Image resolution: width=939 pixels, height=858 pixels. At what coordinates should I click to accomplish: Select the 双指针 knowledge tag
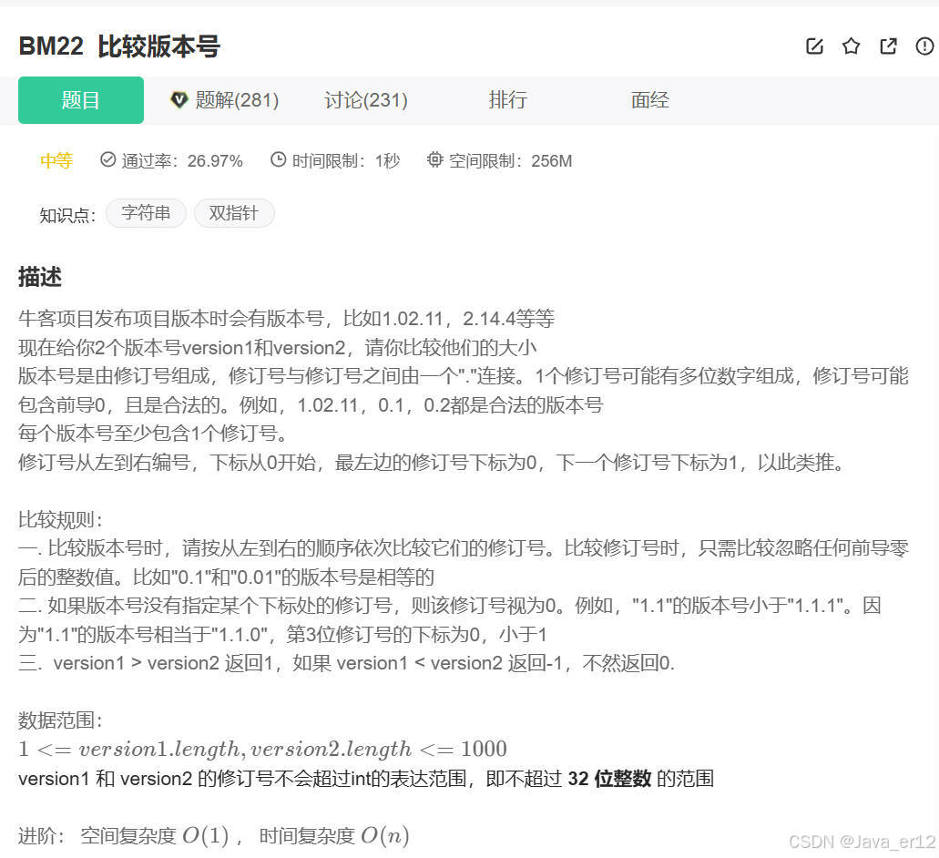pos(234,212)
